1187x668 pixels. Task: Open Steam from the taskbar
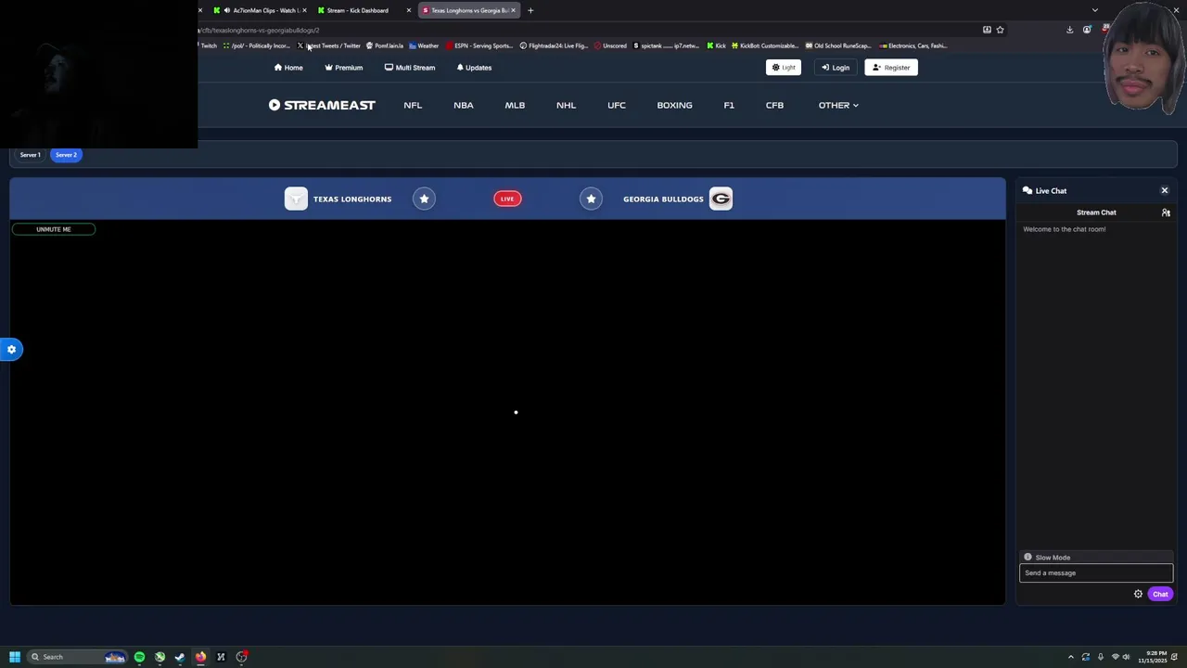pyautogui.click(x=180, y=657)
